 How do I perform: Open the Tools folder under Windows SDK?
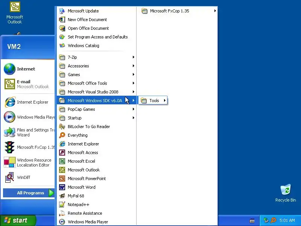153,100
